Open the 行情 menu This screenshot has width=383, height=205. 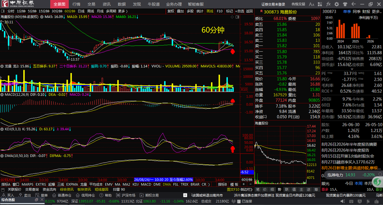(x=76, y=4)
